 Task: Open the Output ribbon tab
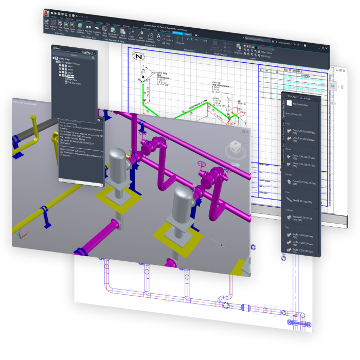point(135,28)
